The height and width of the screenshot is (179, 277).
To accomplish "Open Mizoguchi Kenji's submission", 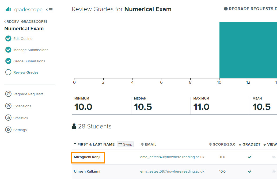I will pos(87,157).
